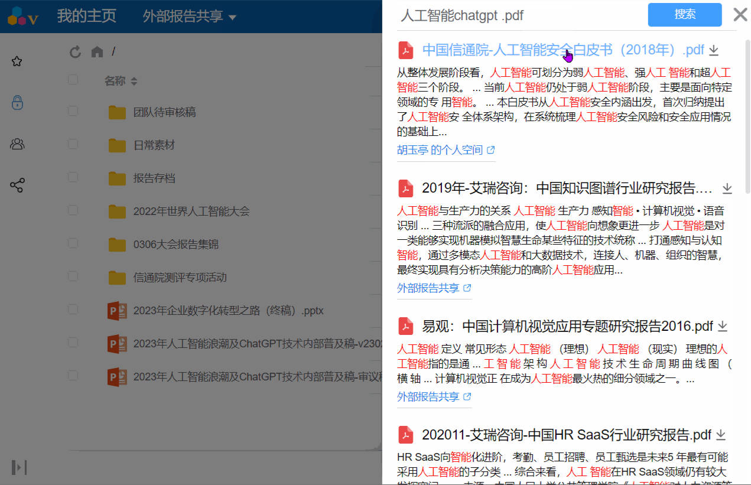The width and height of the screenshot is (751, 485).
Task: Click folder icon of 日常素材
Action: 118,145
